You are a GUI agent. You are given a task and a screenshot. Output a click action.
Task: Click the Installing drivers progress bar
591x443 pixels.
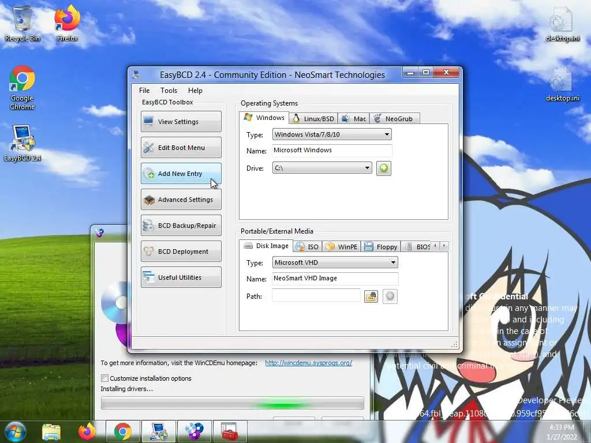click(x=232, y=403)
